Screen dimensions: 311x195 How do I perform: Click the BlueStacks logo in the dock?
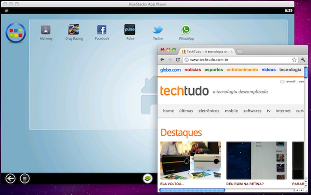[x=147, y=178]
